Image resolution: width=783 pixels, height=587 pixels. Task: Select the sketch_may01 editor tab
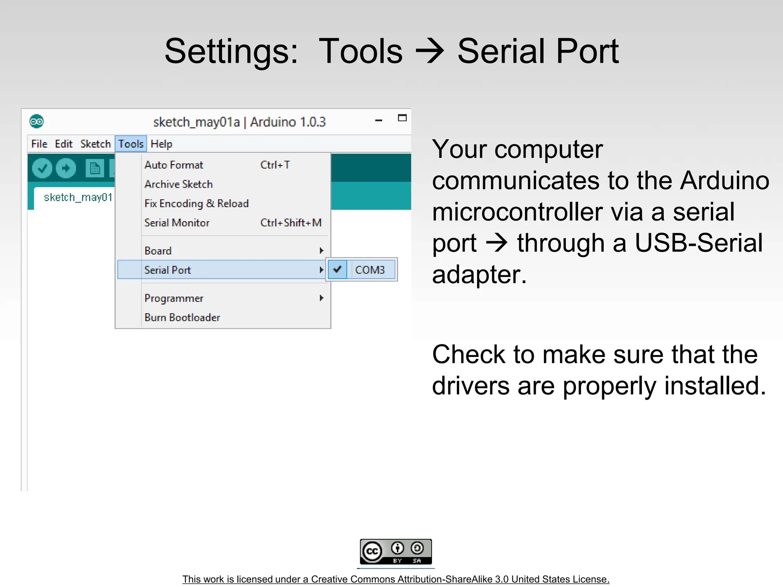click(78, 198)
